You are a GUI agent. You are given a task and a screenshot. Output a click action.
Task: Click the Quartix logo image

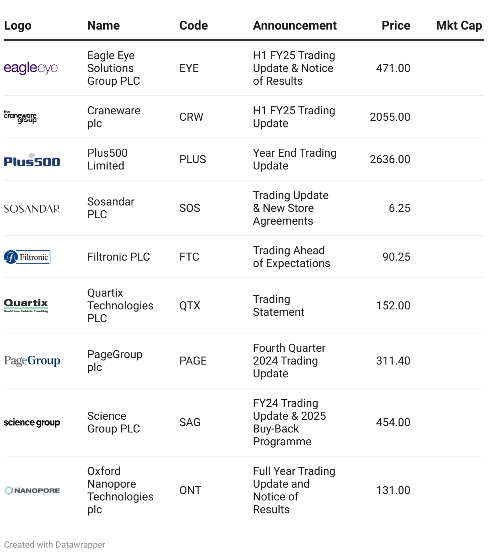click(26, 305)
